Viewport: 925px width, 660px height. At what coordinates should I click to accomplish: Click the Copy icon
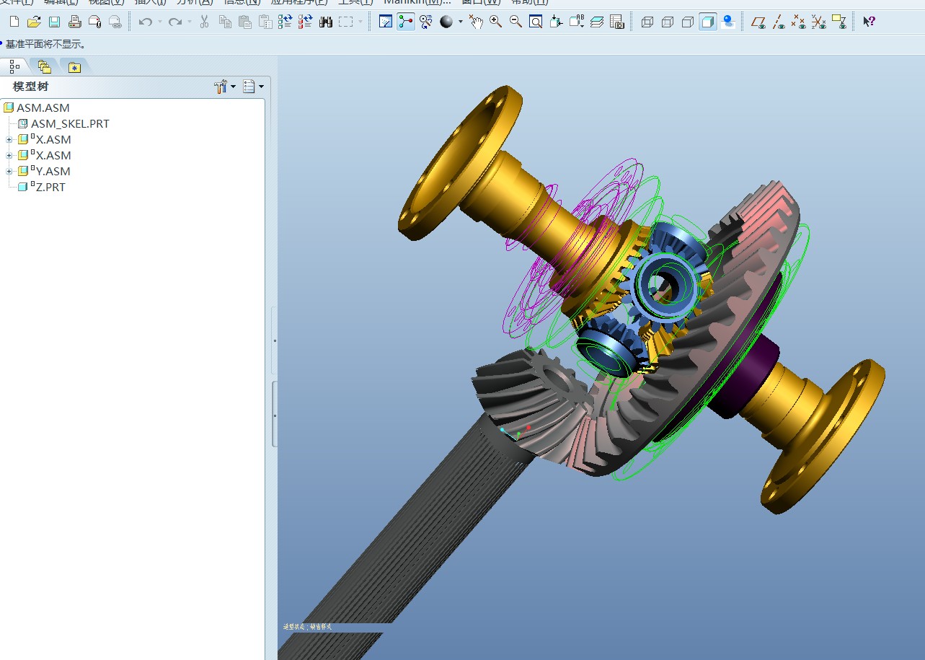click(225, 22)
